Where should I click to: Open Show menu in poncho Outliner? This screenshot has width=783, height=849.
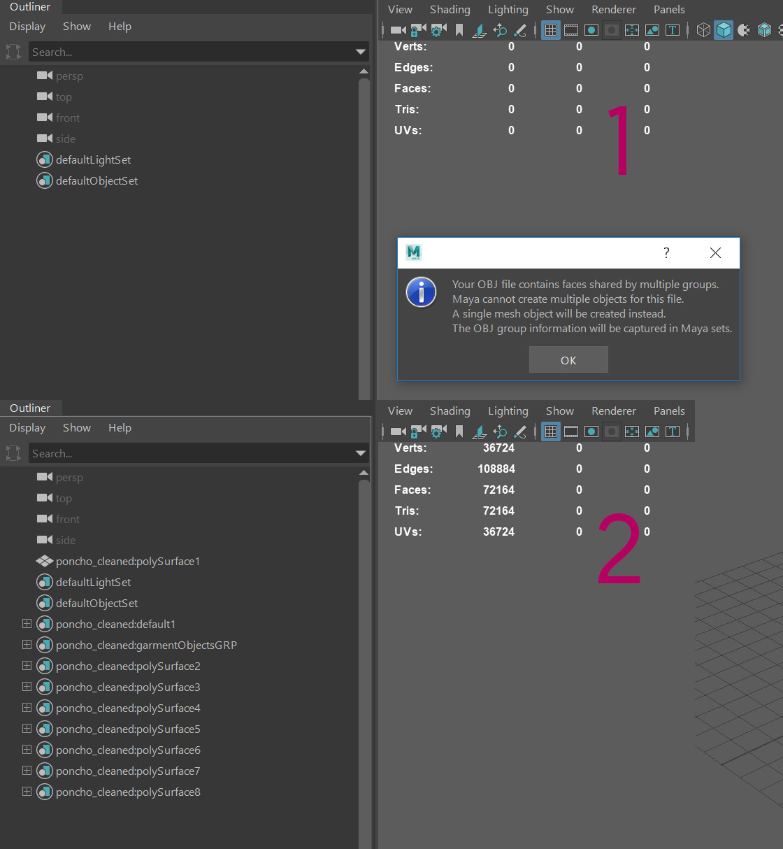click(x=77, y=428)
